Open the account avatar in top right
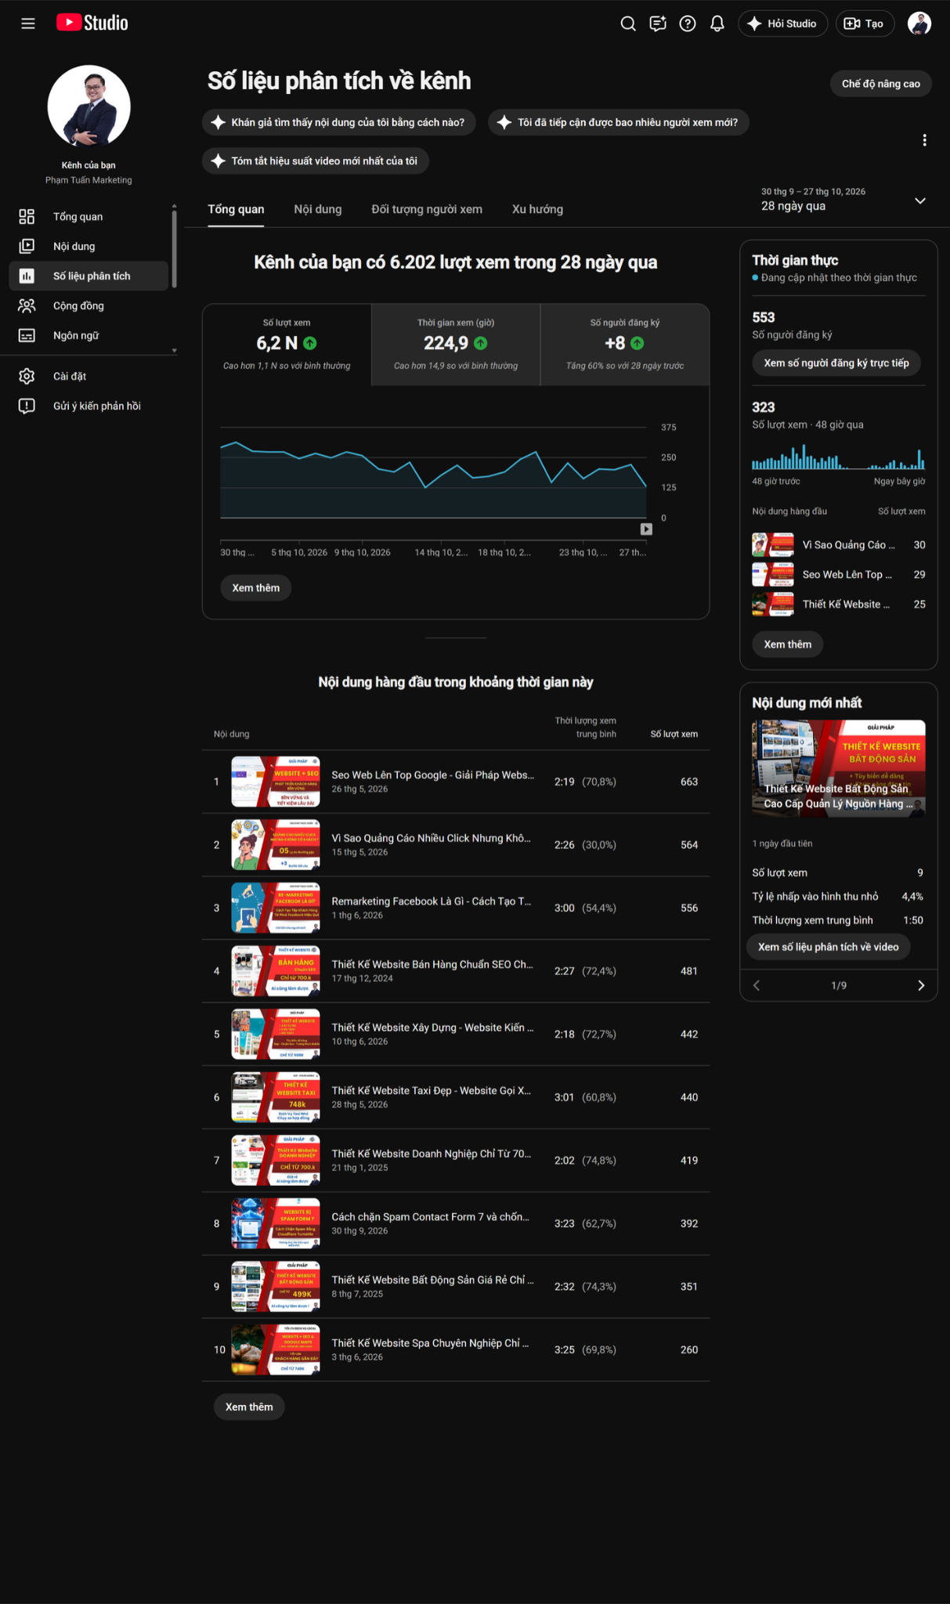Screen dimensions: 950x1604 coord(919,23)
